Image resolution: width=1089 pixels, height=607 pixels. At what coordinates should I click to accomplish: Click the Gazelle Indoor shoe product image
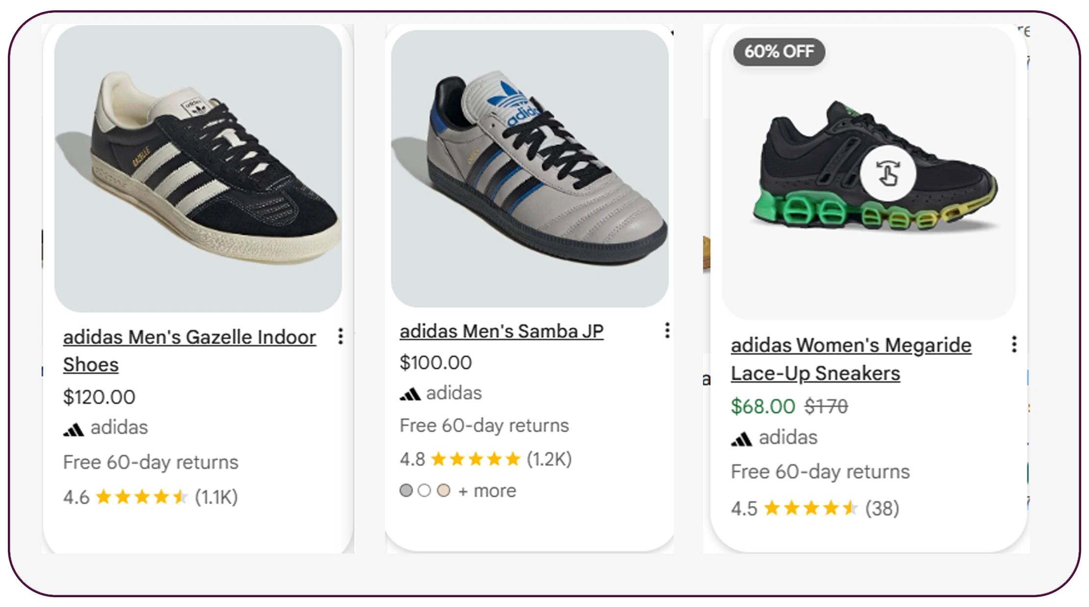(x=198, y=169)
